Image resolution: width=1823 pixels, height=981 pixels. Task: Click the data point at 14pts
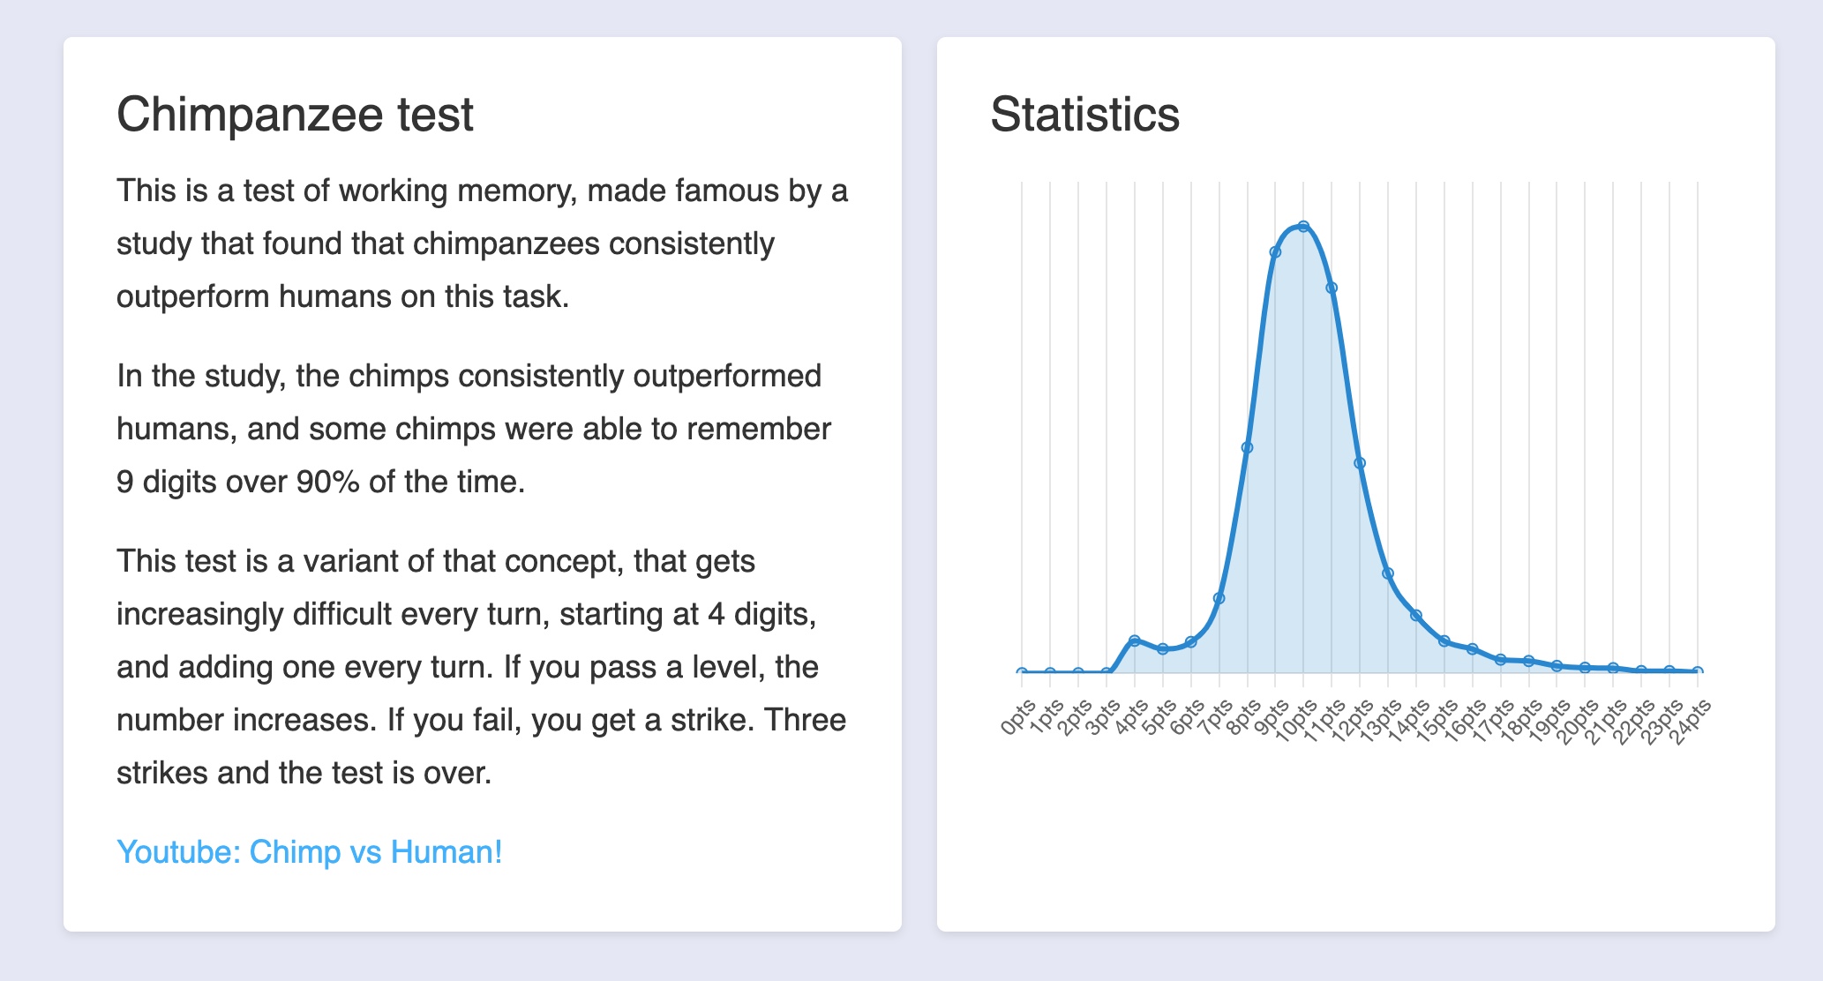coord(1416,615)
